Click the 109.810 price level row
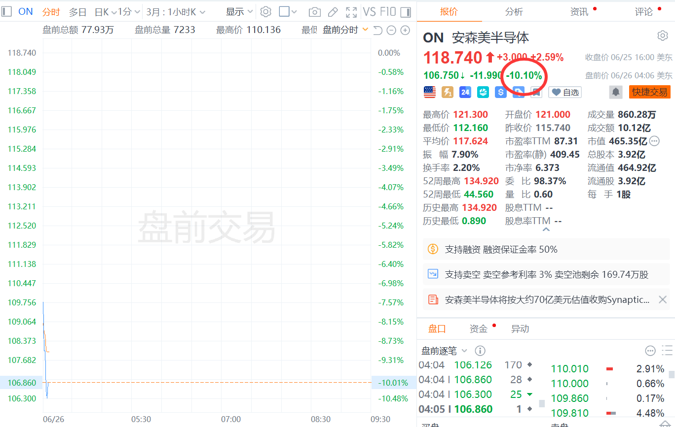This screenshot has height=427, width=675. 608,413
